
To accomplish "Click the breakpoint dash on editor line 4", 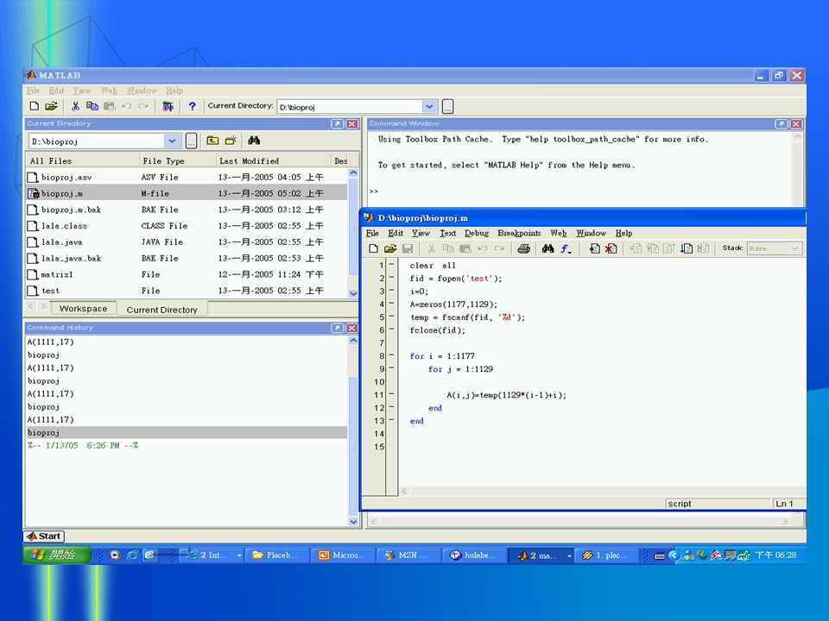I will coord(392,304).
